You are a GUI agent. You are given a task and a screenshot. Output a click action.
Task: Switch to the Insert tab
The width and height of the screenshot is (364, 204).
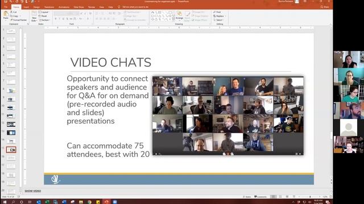[x=26, y=7]
